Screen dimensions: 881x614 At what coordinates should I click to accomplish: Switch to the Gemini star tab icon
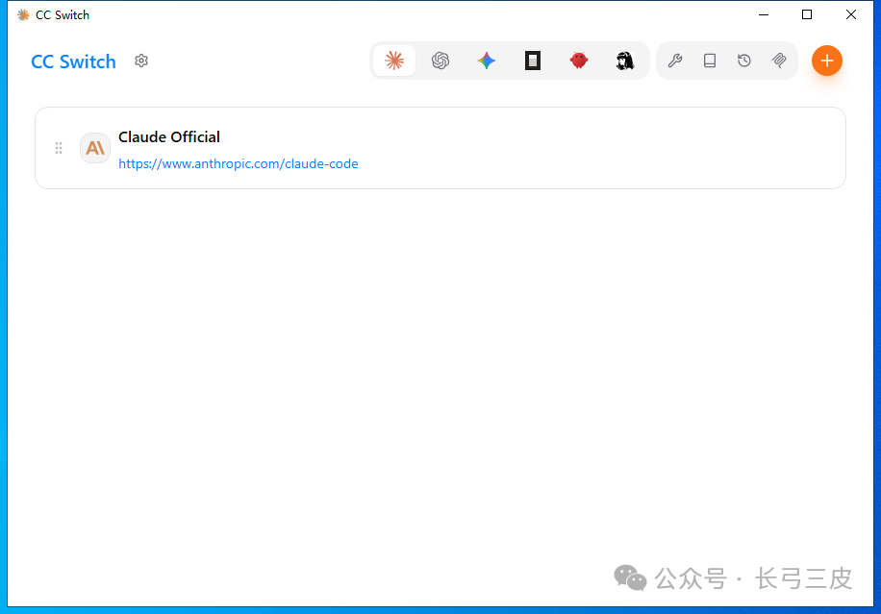487,61
